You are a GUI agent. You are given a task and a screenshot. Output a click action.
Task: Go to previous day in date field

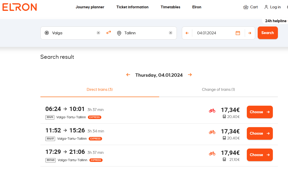187,33
